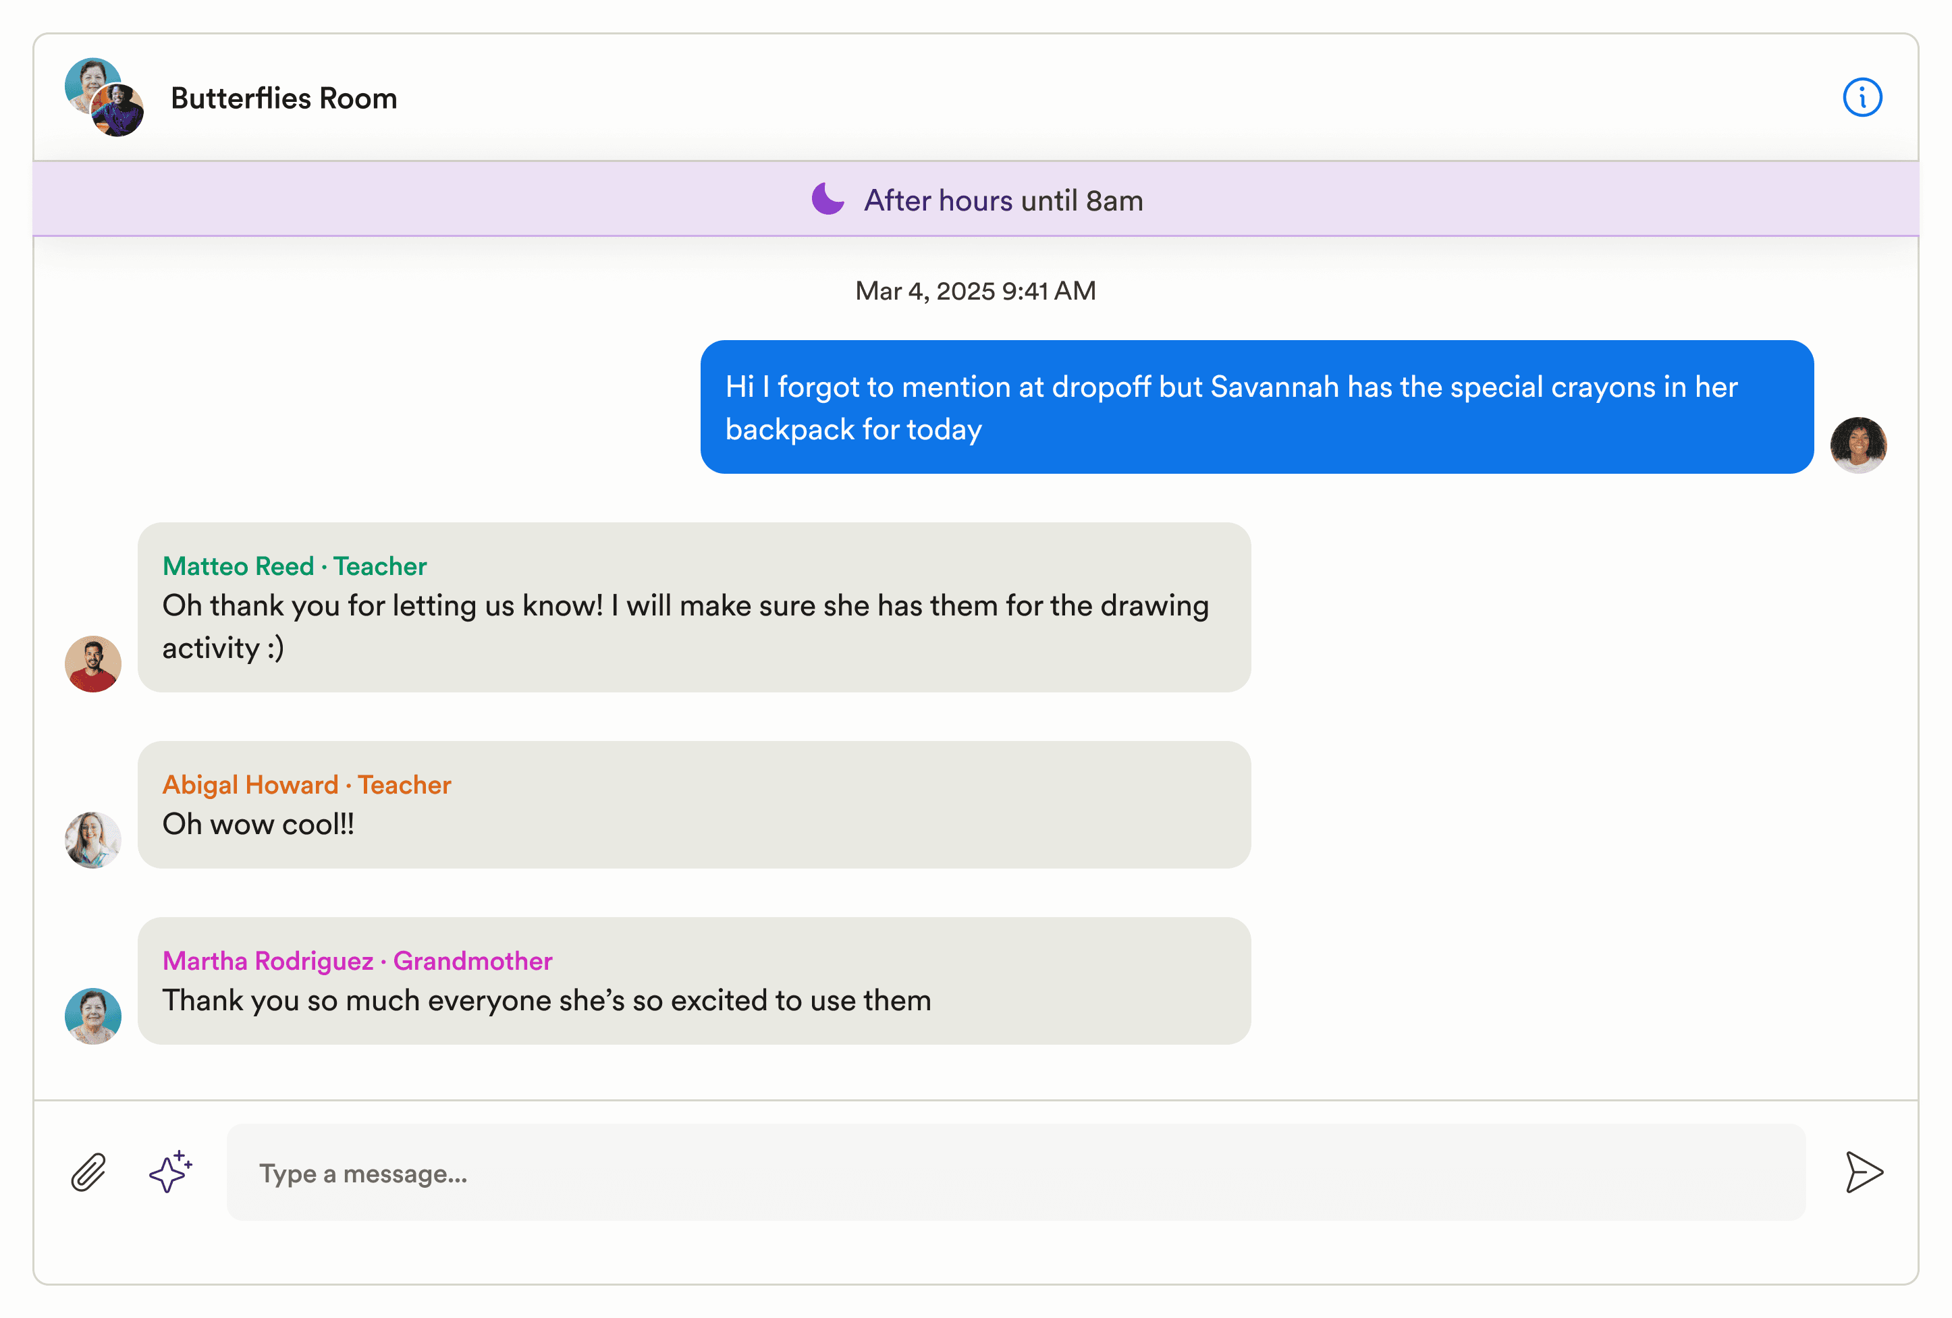Click the purple moon after-hours icon
Image resolution: width=1952 pixels, height=1318 pixels.
828,199
